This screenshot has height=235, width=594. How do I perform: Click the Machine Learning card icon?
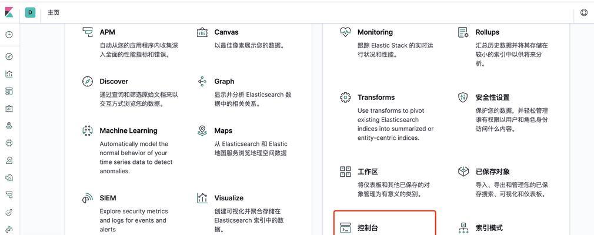click(x=88, y=130)
